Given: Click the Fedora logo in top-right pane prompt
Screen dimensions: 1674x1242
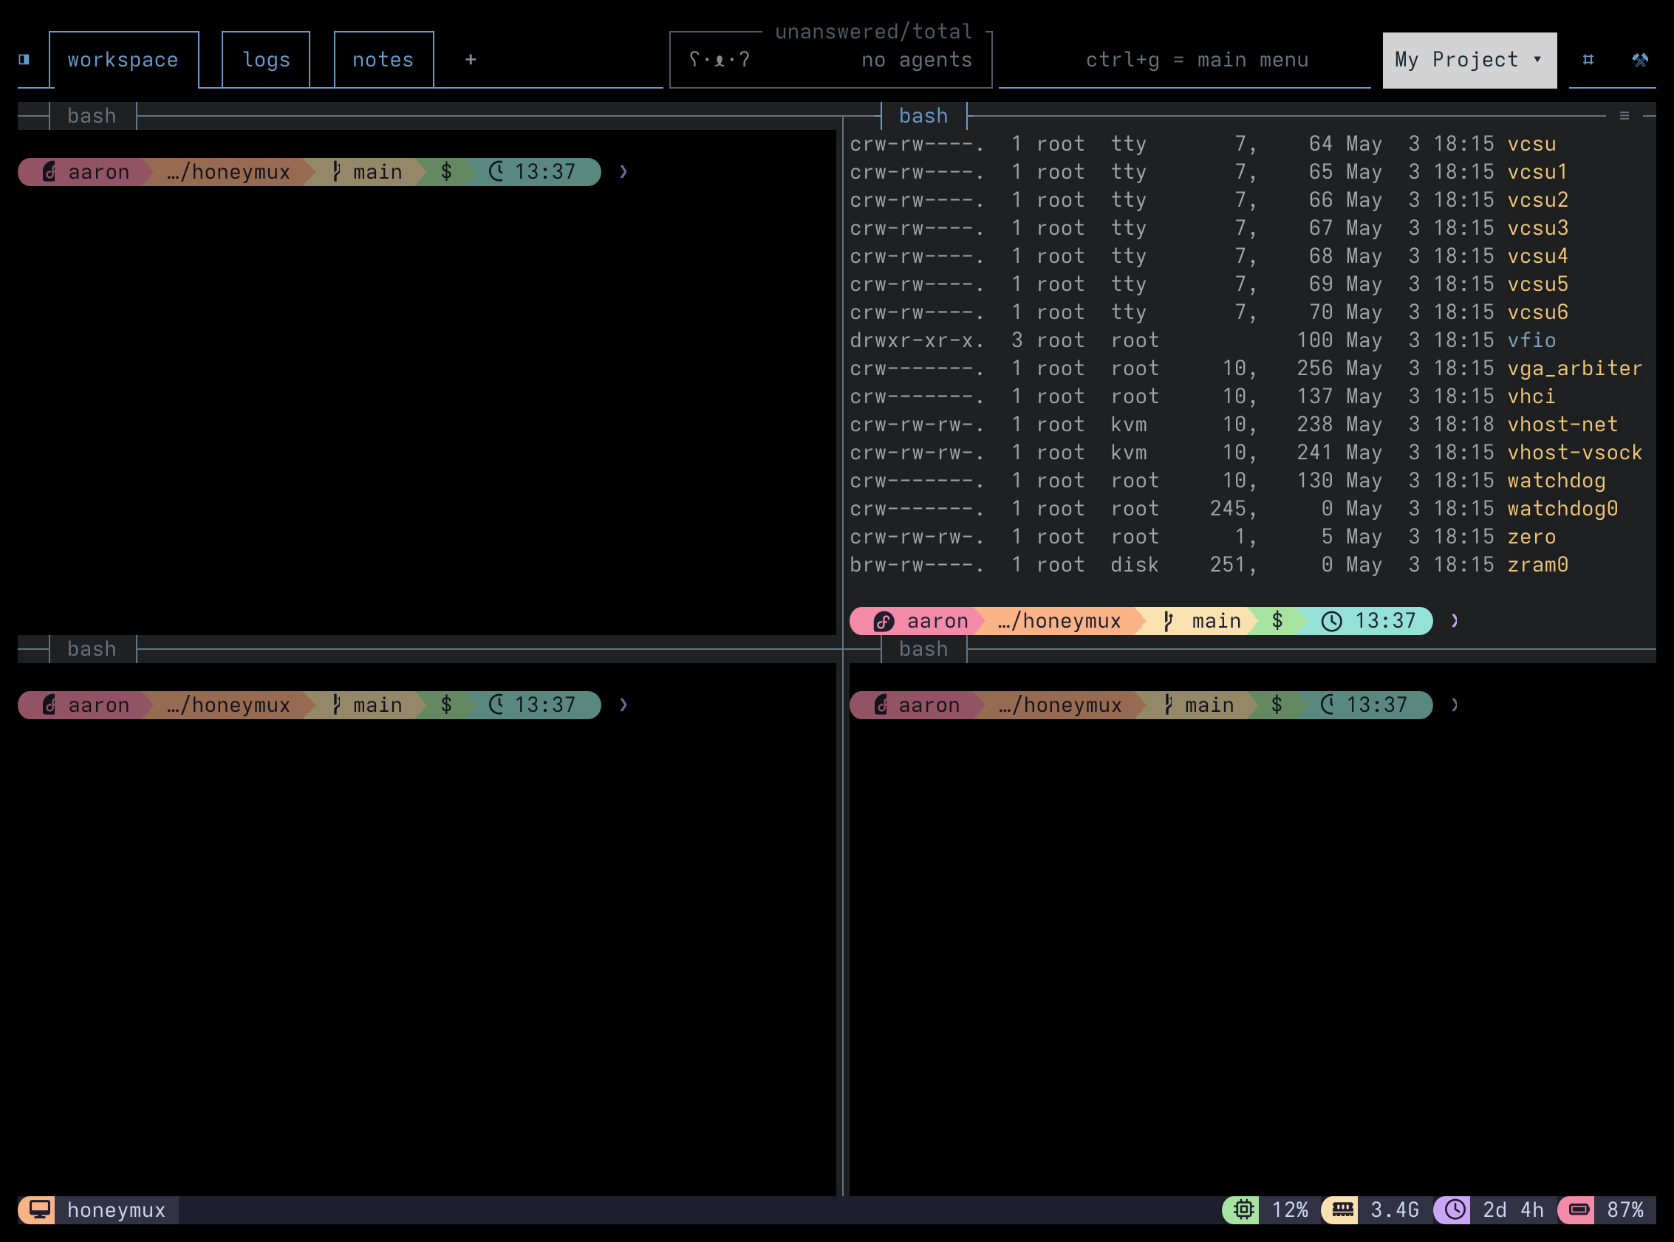Looking at the screenshot, I should pos(884,621).
